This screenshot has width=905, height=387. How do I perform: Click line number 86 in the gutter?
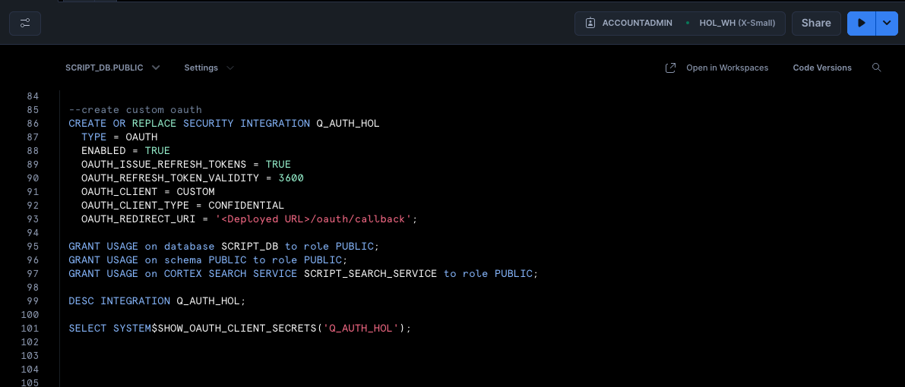pyautogui.click(x=32, y=123)
